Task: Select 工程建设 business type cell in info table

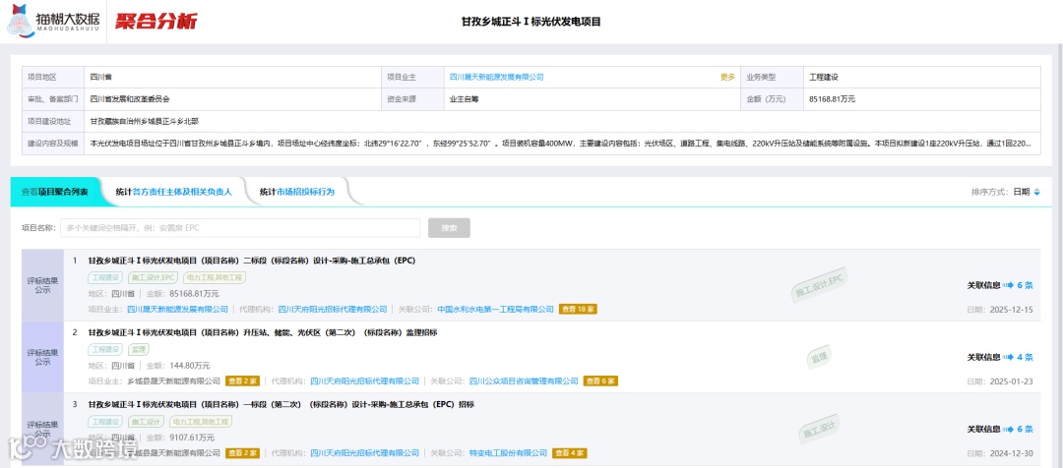Action: click(x=825, y=78)
